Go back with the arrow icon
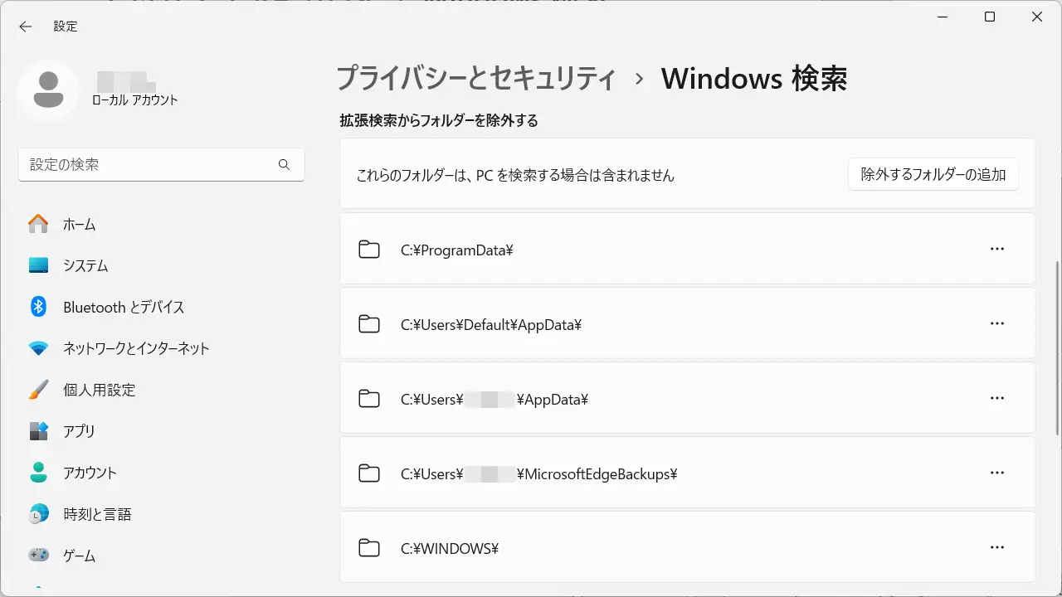 point(26,27)
